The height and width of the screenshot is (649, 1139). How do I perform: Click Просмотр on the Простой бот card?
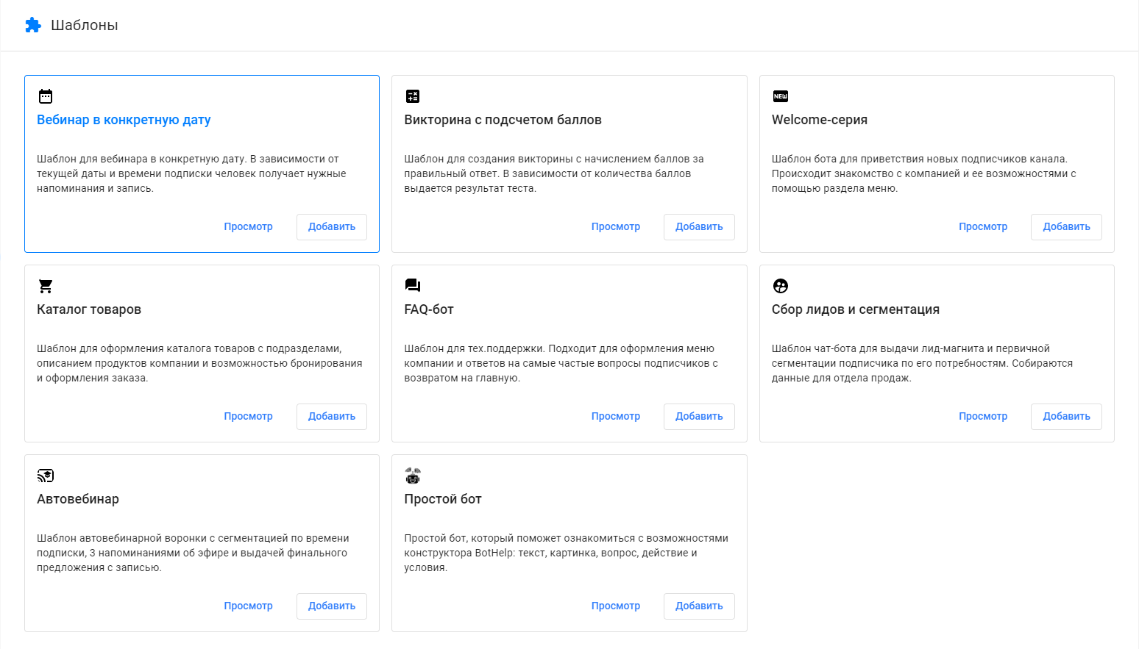(615, 606)
